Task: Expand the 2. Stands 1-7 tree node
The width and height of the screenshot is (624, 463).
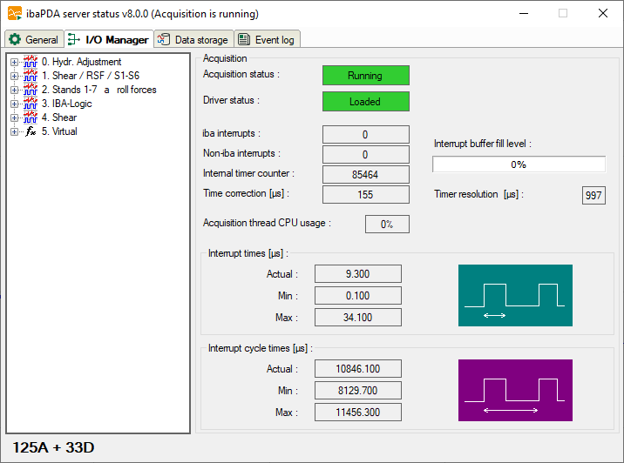Action: [x=14, y=90]
